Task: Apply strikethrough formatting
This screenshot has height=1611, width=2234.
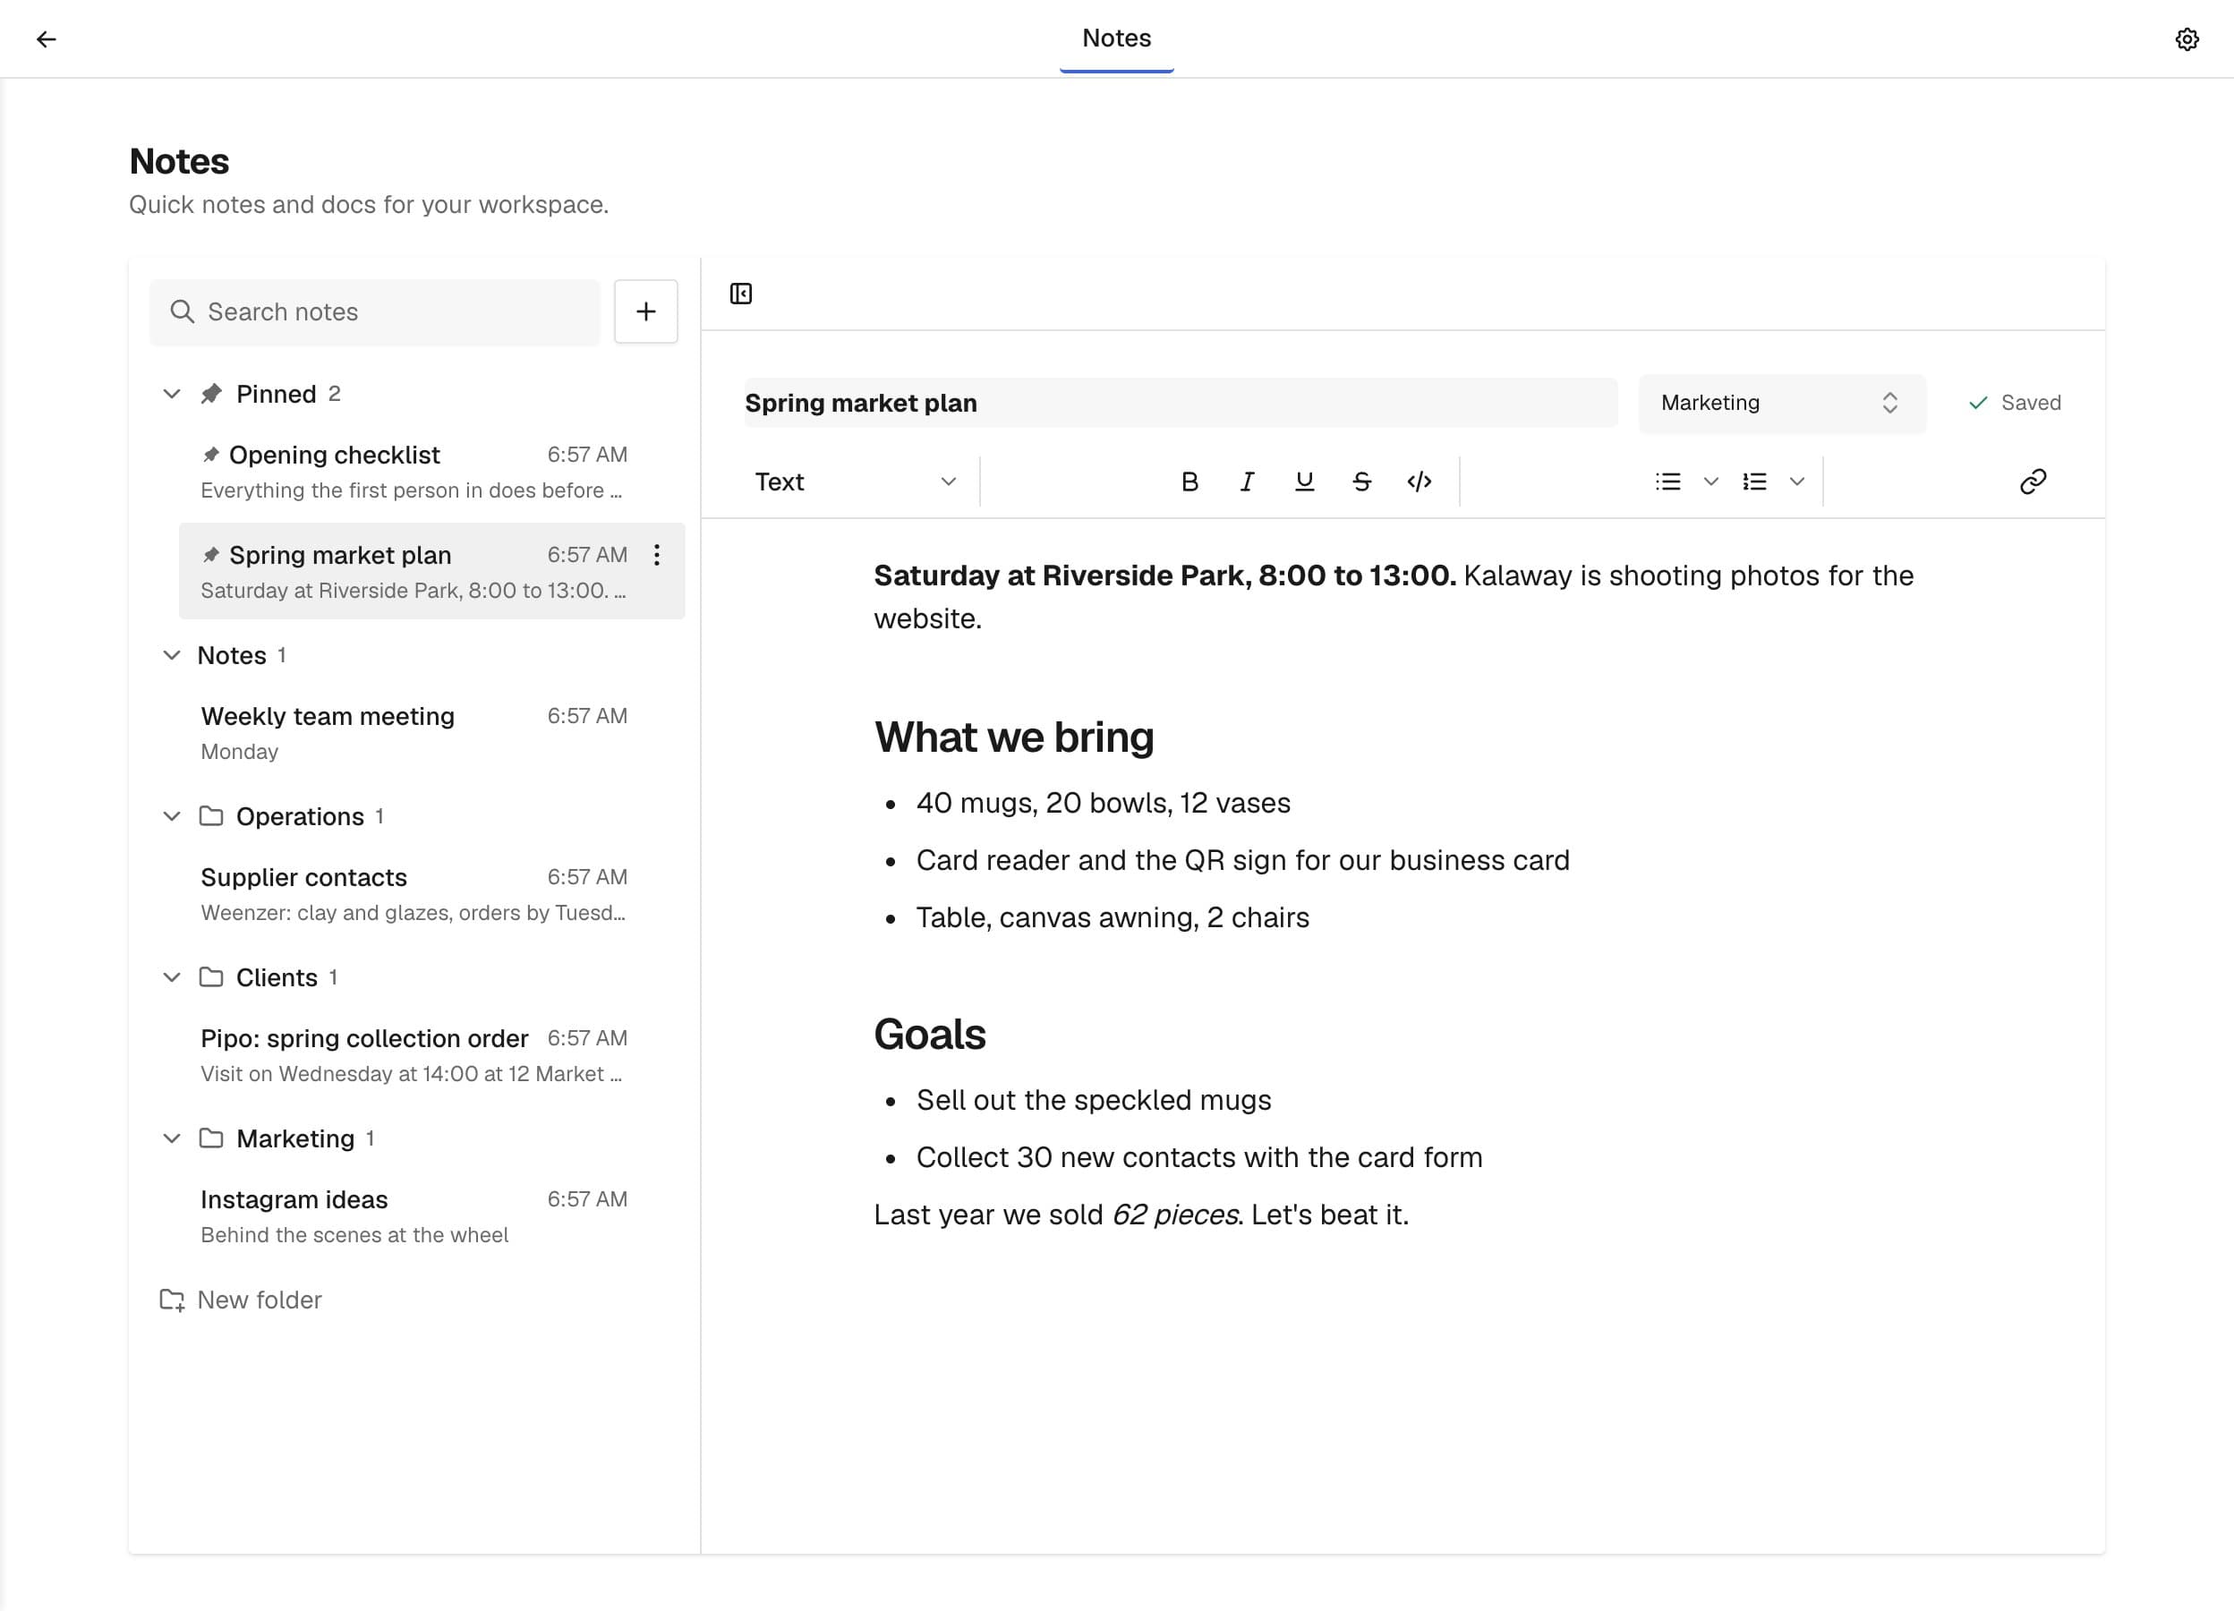Action: (x=1361, y=482)
